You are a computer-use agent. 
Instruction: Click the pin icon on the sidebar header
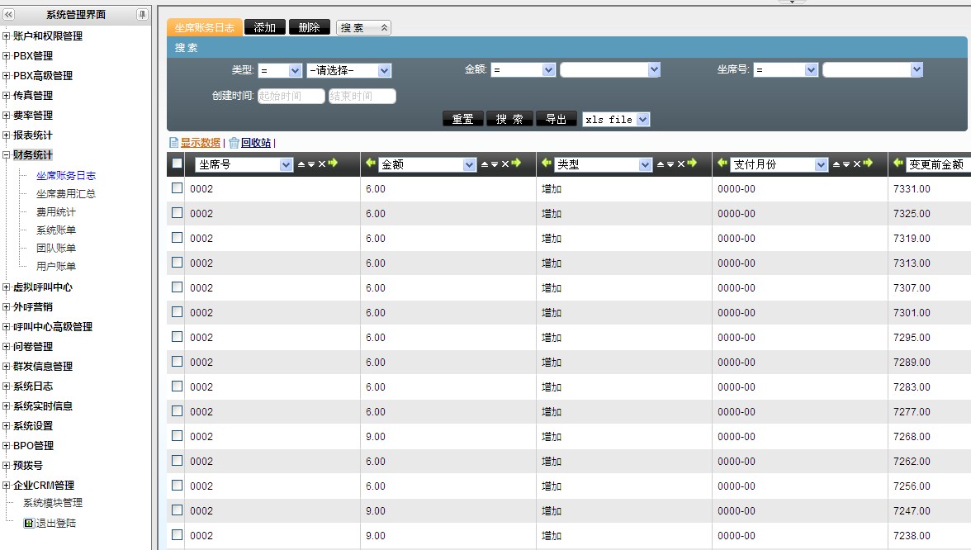142,15
